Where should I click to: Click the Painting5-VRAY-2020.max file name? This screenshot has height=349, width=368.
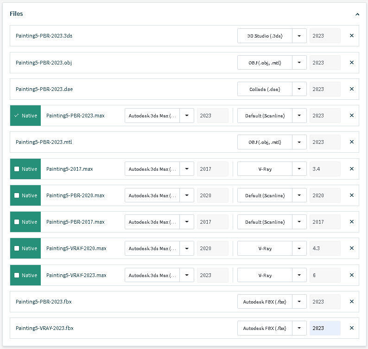point(76,248)
